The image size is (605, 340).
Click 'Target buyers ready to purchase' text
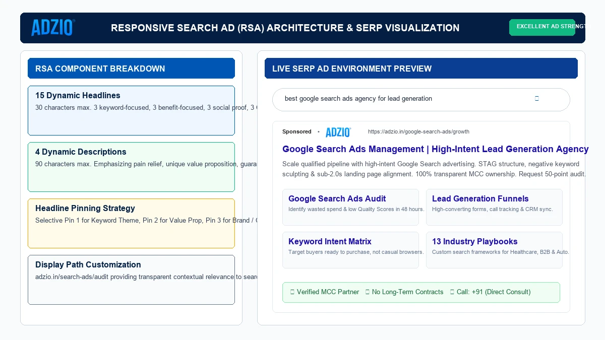[x=356, y=252]
